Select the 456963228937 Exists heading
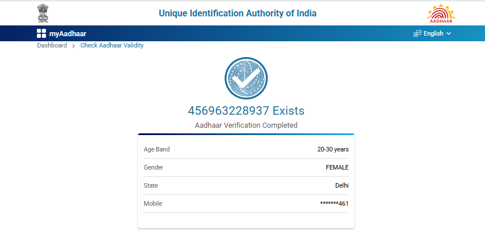 pos(246,110)
